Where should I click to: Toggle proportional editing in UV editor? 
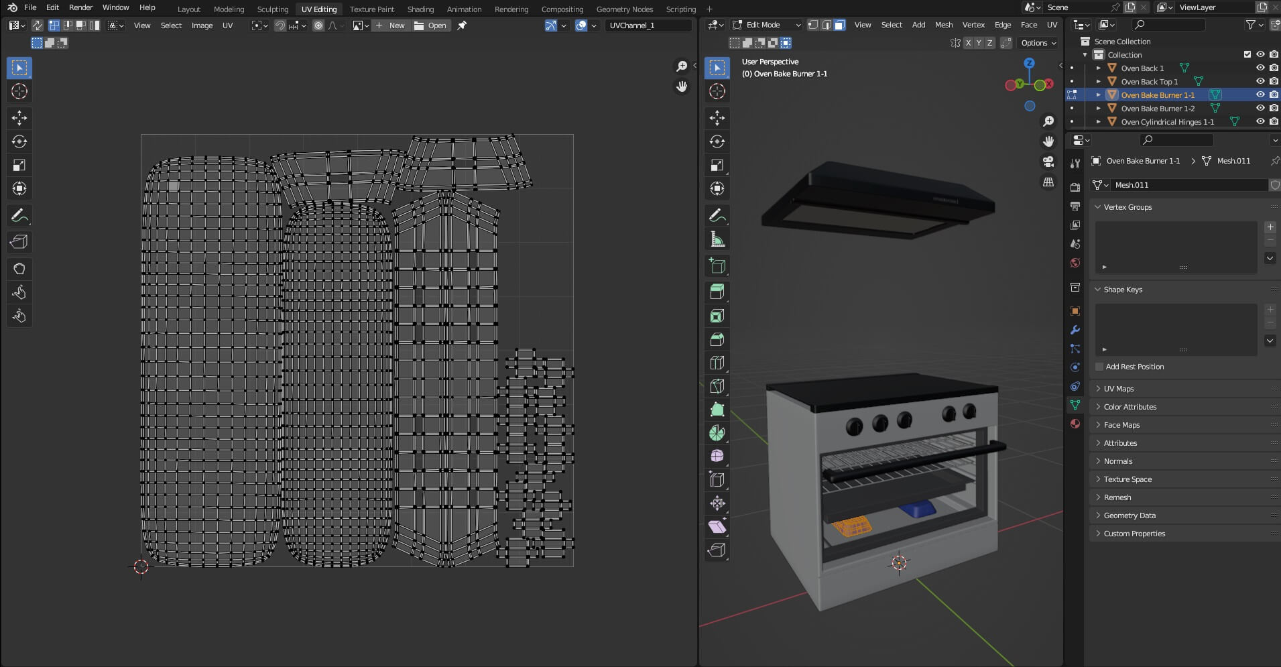[x=318, y=25]
